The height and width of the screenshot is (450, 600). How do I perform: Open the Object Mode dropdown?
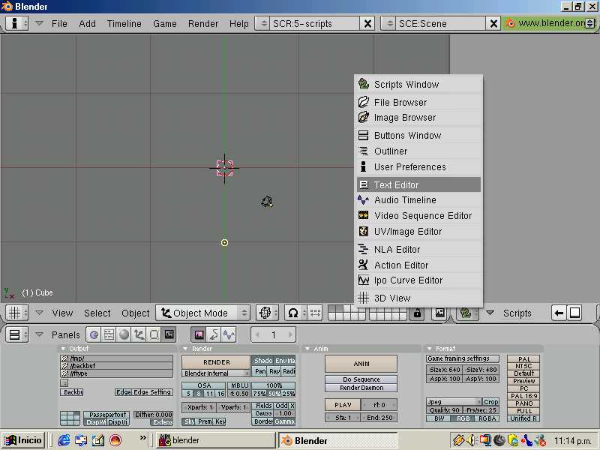202,313
